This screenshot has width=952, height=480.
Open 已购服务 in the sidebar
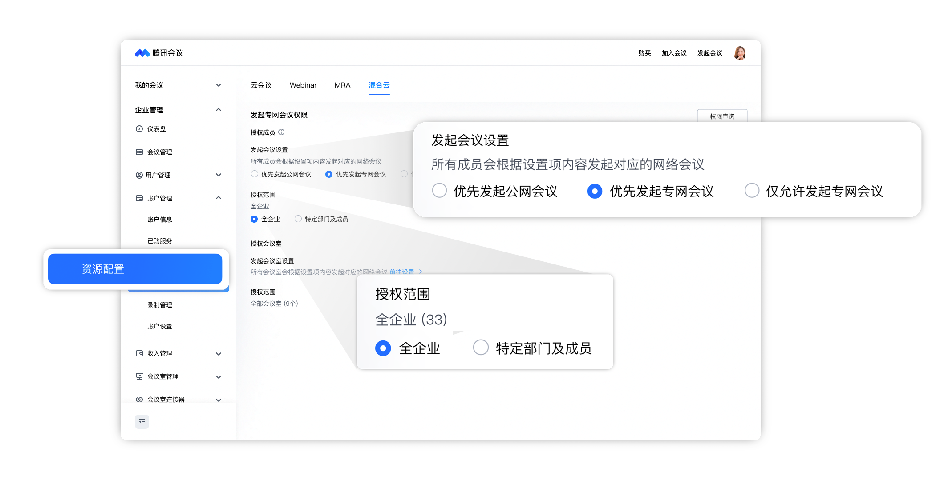tap(160, 241)
